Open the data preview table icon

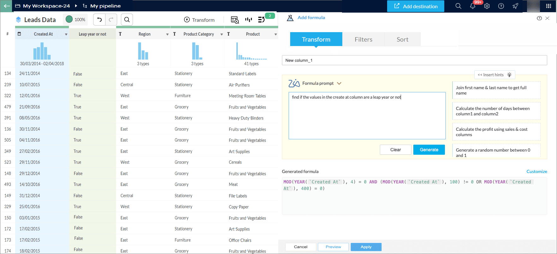point(235,20)
